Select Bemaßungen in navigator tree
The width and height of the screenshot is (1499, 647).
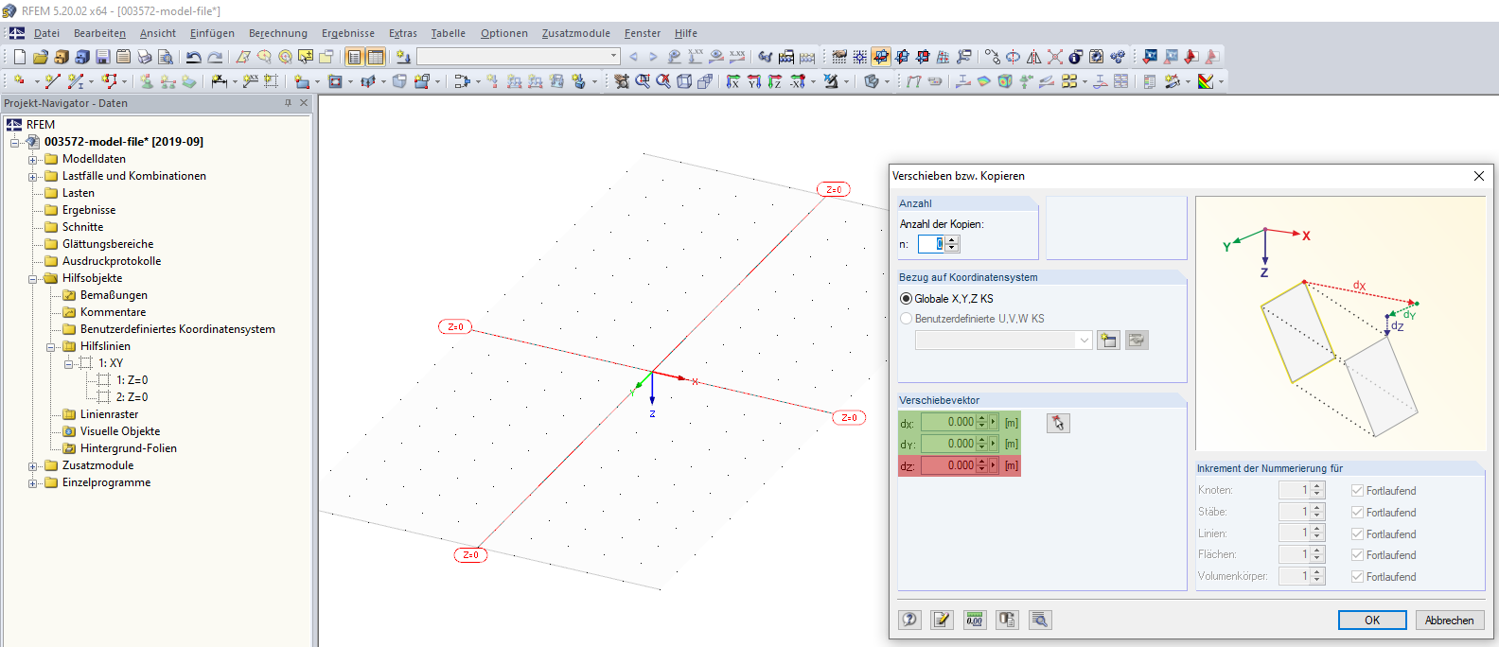(114, 295)
